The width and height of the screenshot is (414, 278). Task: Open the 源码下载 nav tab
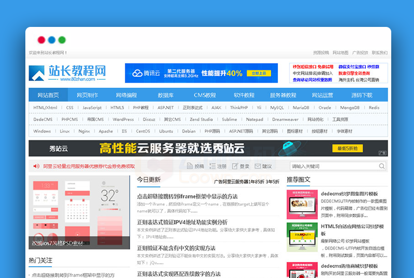coord(362,95)
